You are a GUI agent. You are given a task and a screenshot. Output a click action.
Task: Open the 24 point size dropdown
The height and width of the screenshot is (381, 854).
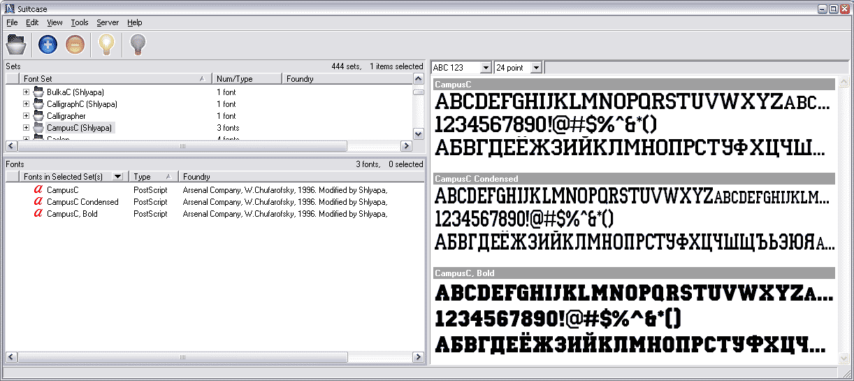coord(536,68)
